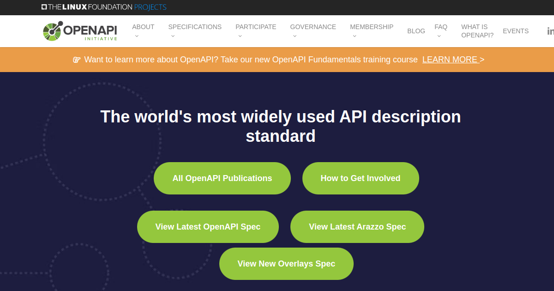
Task: Go to the BLOG page
Action: [416, 31]
